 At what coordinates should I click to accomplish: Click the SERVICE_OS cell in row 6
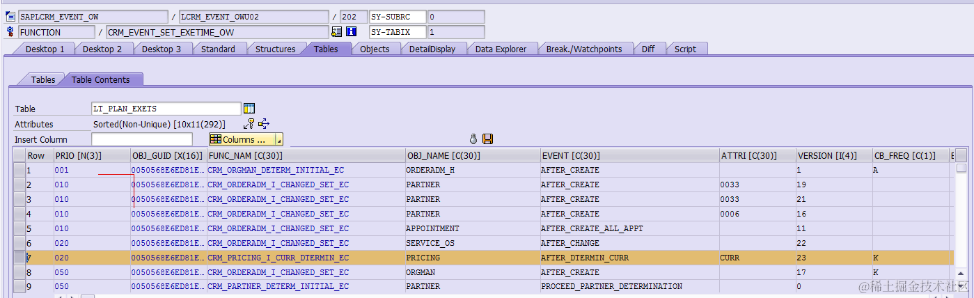(473, 243)
